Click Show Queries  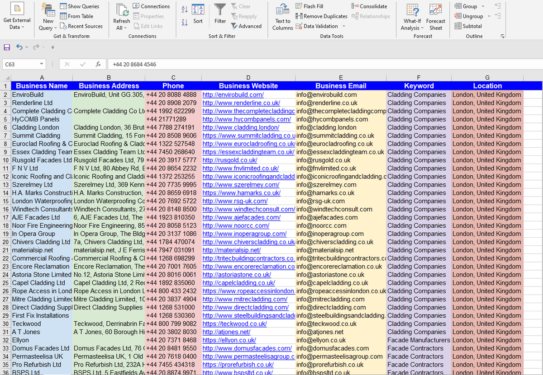click(80, 6)
